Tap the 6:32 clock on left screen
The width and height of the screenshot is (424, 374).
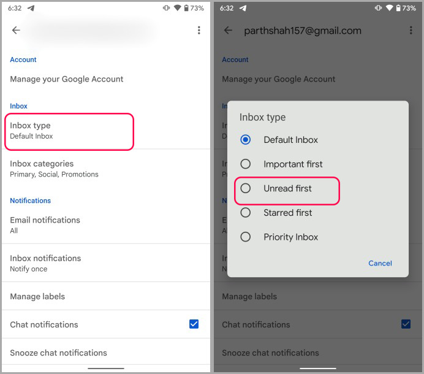click(x=15, y=8)
